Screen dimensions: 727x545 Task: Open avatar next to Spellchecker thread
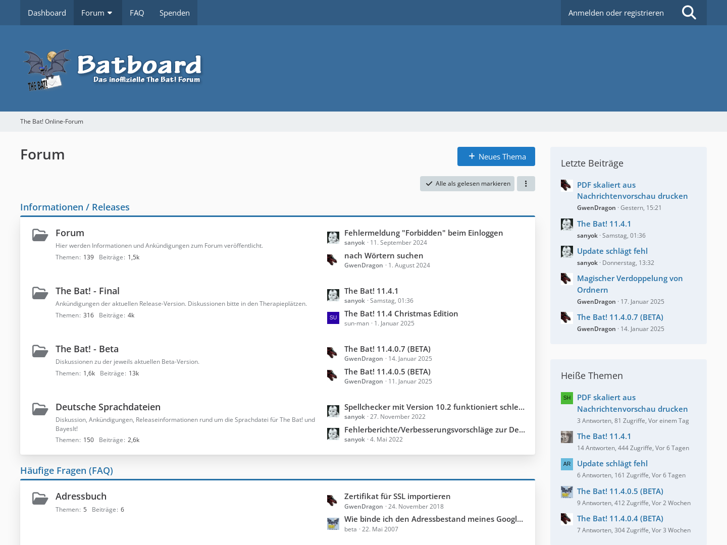point(333,411)
